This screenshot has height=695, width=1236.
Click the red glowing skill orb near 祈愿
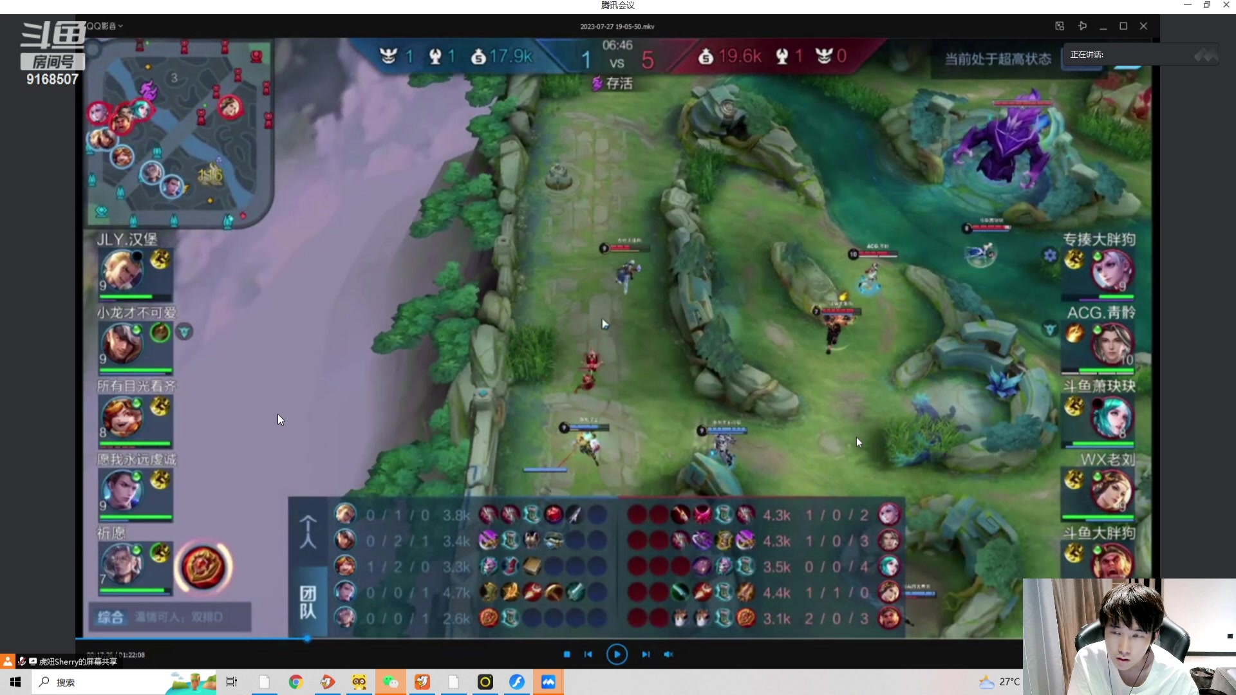tap(203, 566)
